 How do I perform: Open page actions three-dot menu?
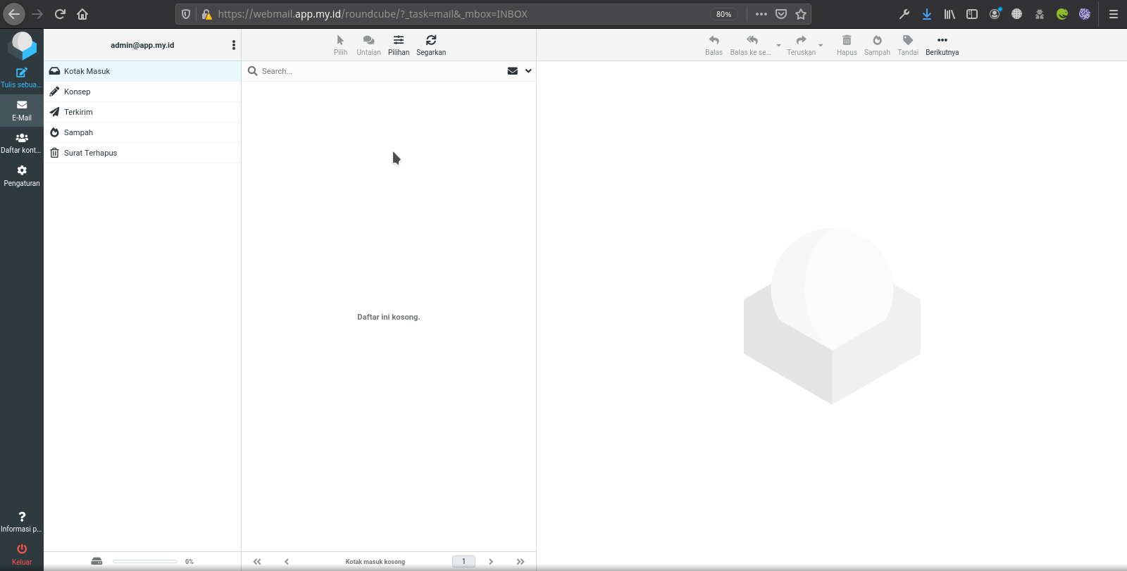761,14
